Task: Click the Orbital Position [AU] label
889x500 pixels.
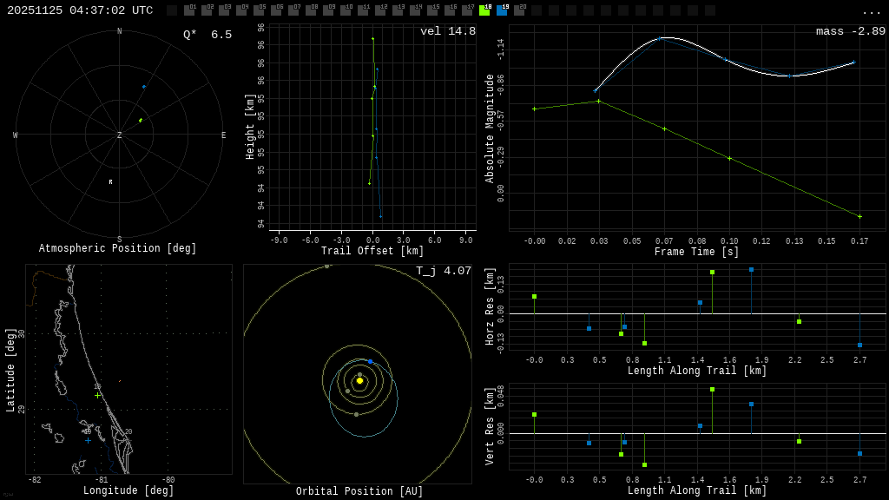Action: (359, 491)
